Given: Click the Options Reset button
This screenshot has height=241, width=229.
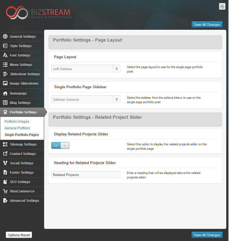Looking at the screenshot, I should 19,235.
